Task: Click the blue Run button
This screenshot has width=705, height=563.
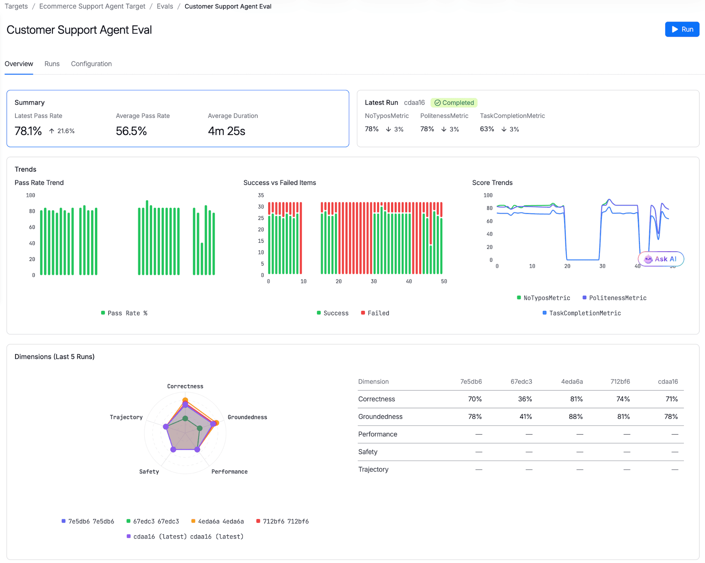Action: click(x=682, y=29)
